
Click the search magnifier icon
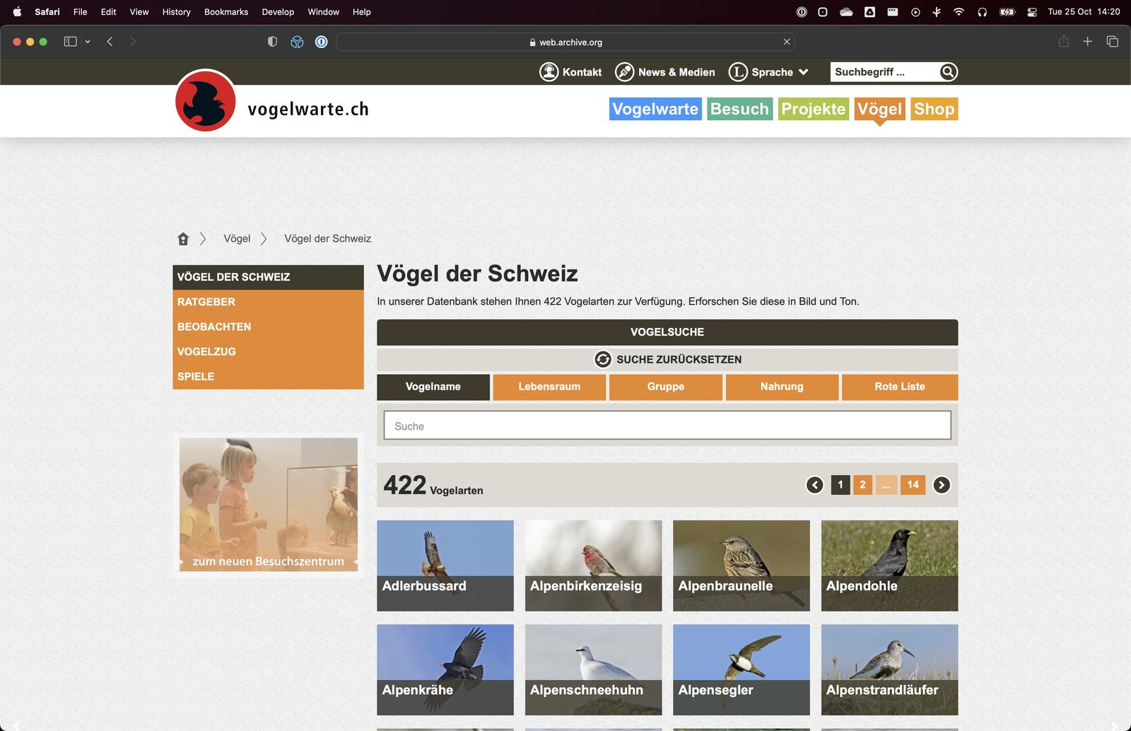(949, 72)
